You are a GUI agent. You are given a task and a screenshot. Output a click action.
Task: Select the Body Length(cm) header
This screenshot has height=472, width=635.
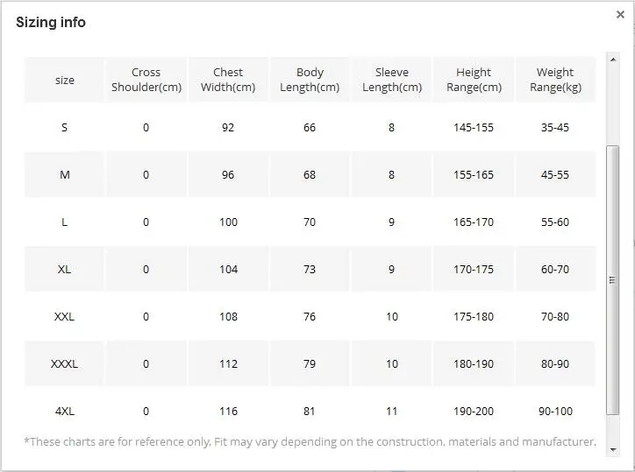(x=310, y=80)
